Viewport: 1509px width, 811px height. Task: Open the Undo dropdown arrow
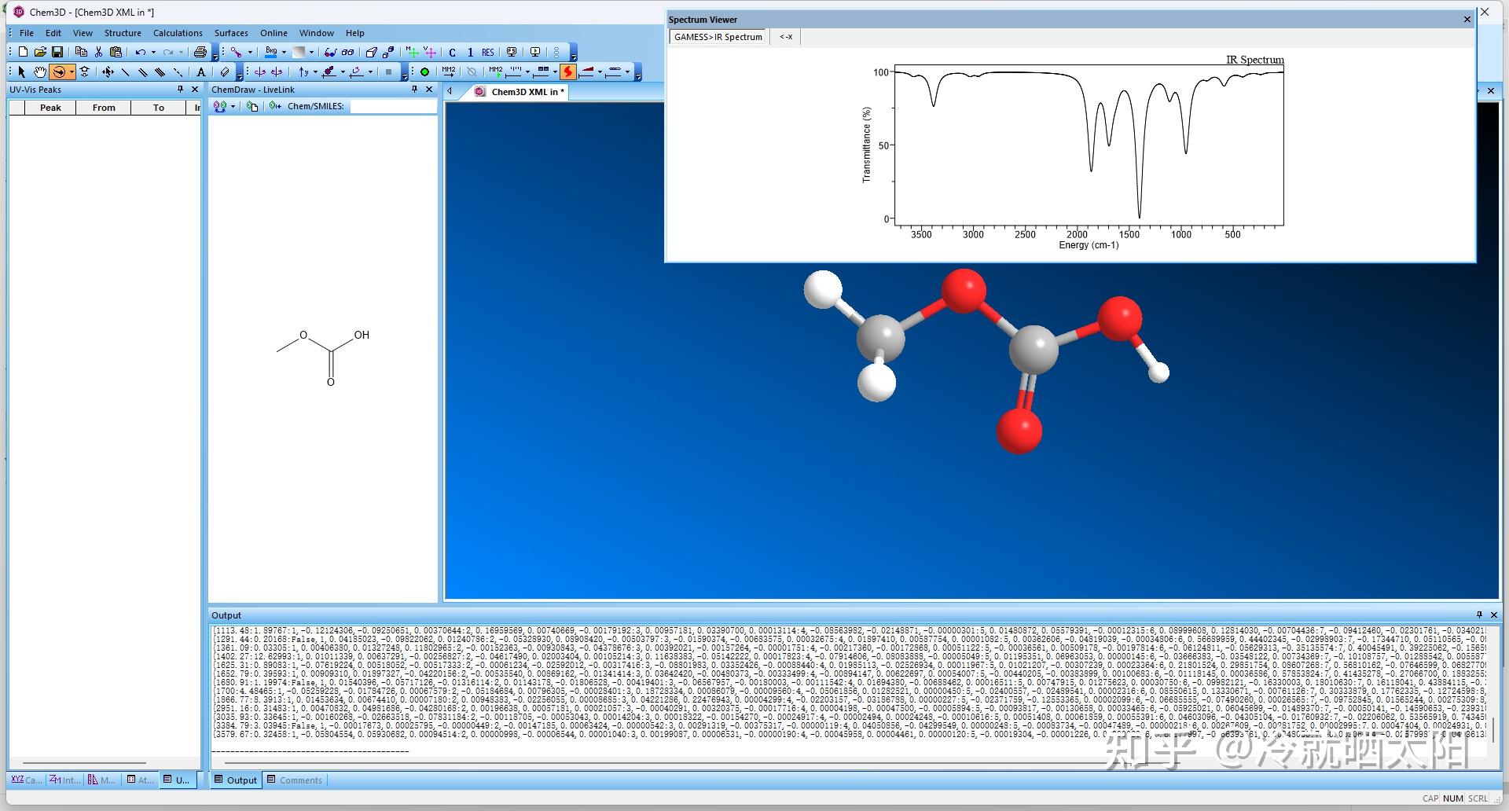(x=153, y=51)
